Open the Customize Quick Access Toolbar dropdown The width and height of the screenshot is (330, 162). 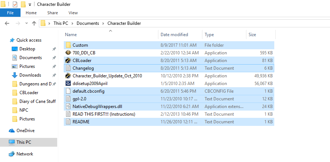[30, 5]
